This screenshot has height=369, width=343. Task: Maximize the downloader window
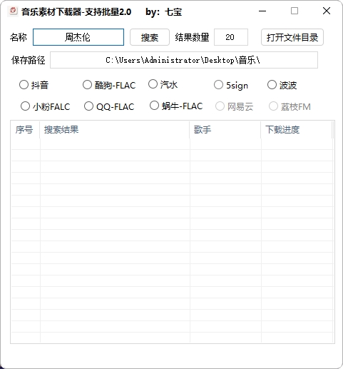(295, 11)
